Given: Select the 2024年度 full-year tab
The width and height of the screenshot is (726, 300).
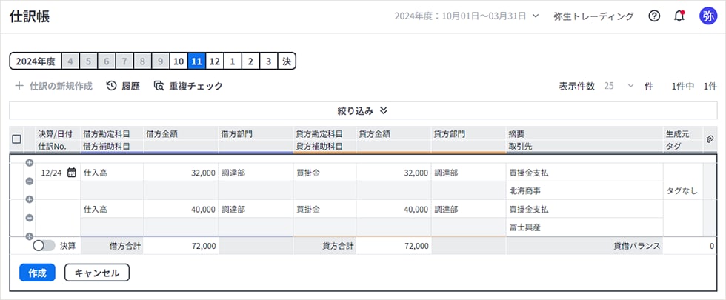Looking at the screenshot, I should click(35, 61).
